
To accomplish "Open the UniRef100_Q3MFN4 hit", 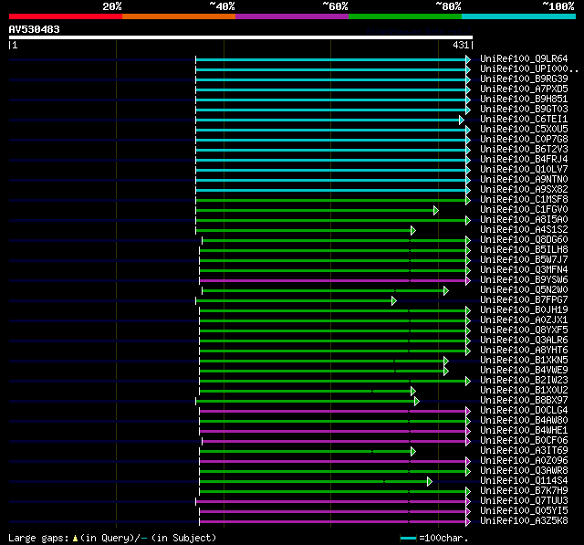I will (x=524, y=270).
